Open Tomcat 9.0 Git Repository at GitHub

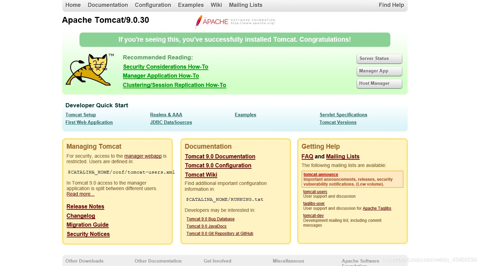pyautogui.click(x=220, y=234)
